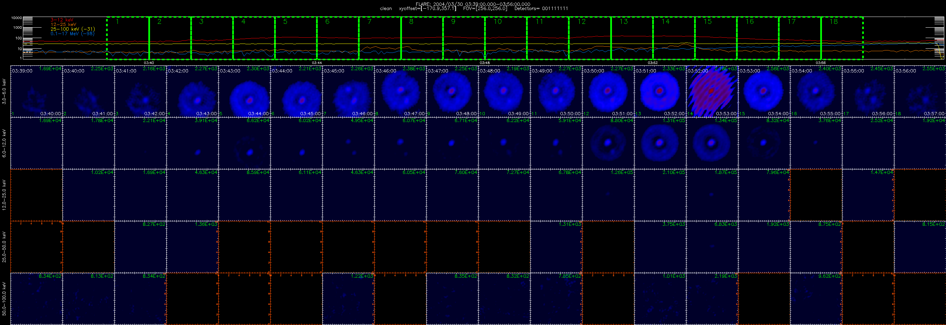The height and width of the screenshot is (325, 946).
Task: Select the xyoffset=[-170.9,357.1] header text
Action: 428,8
